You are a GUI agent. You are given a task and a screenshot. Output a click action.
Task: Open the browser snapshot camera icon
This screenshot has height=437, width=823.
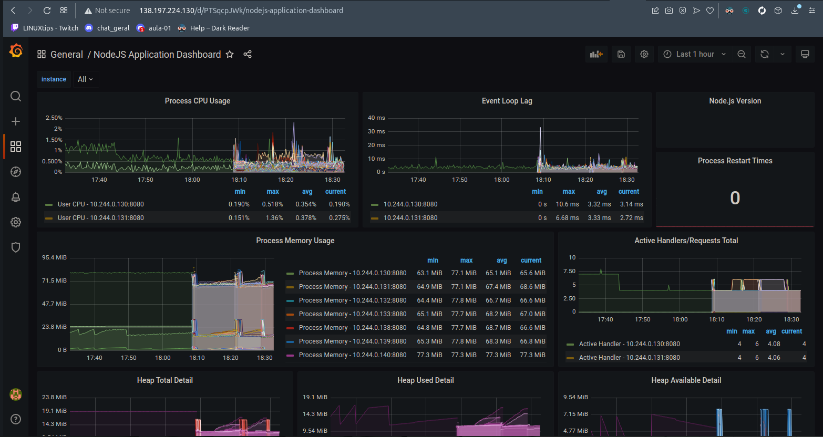pos(669,11)
